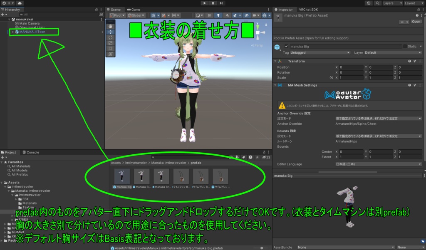Switch to the Scene tab
This screenshot has width=426, height=250.
click(x=114, y=10)
